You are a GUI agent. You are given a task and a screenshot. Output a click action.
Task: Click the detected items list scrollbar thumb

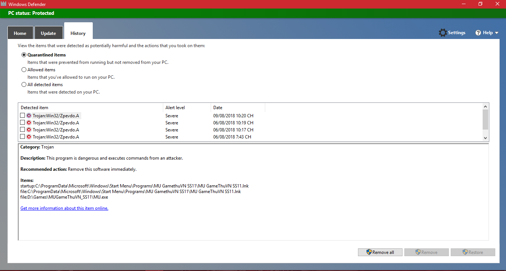(x=485, y=119)
